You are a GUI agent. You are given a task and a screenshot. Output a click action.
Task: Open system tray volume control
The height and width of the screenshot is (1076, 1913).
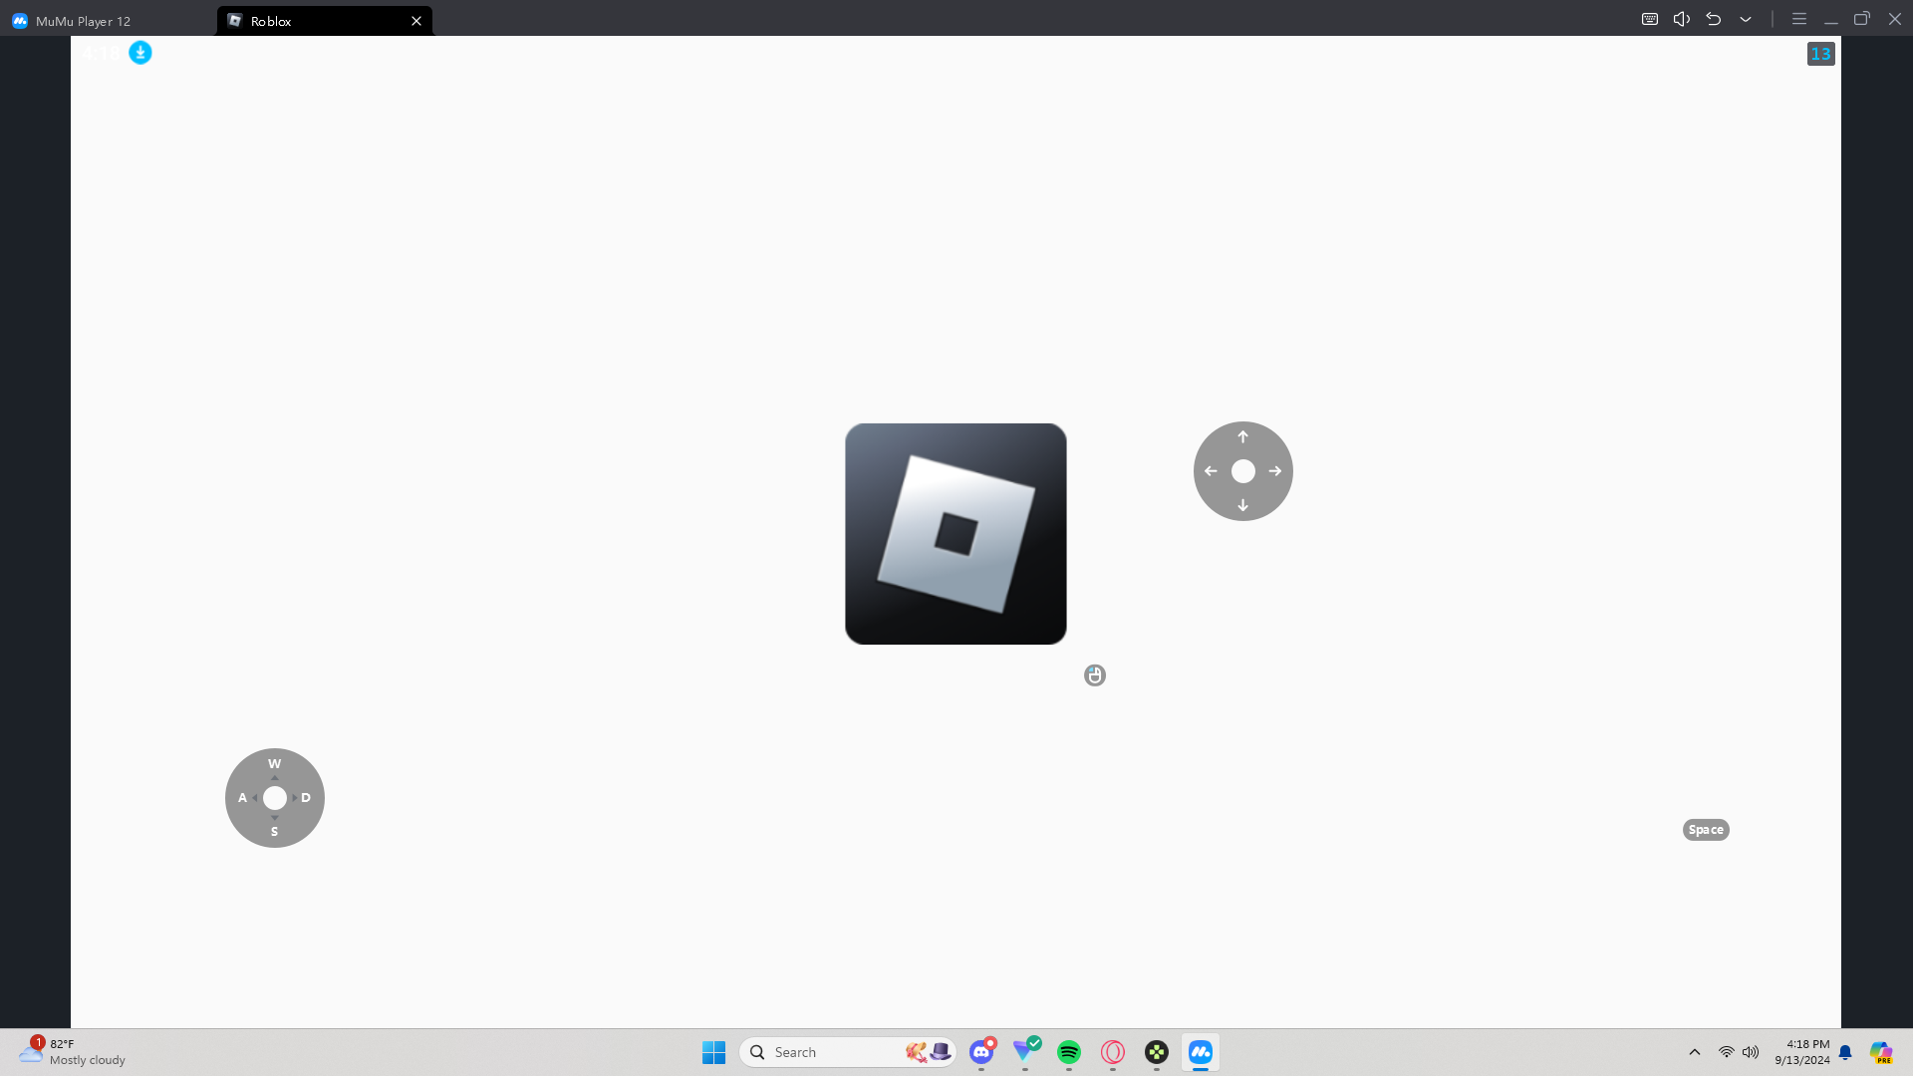(x=1751, y=1052)
